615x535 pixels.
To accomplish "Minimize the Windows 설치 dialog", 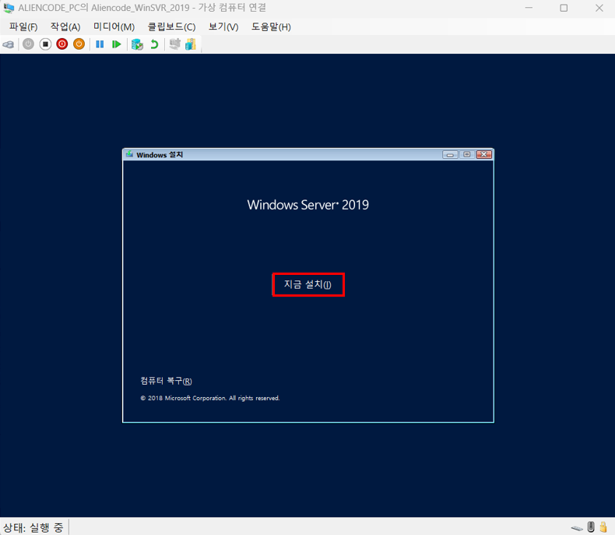I will 450,154.
